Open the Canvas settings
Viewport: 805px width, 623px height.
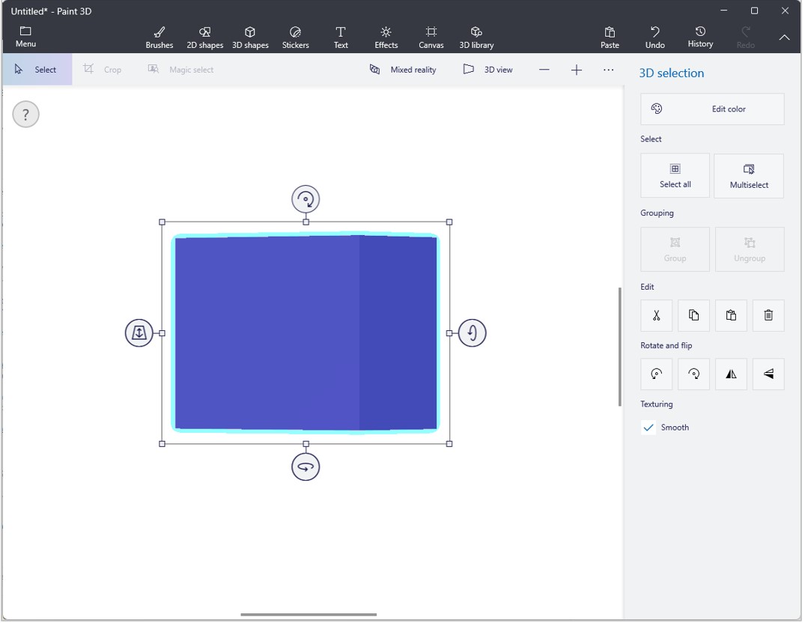click(431, 35)
